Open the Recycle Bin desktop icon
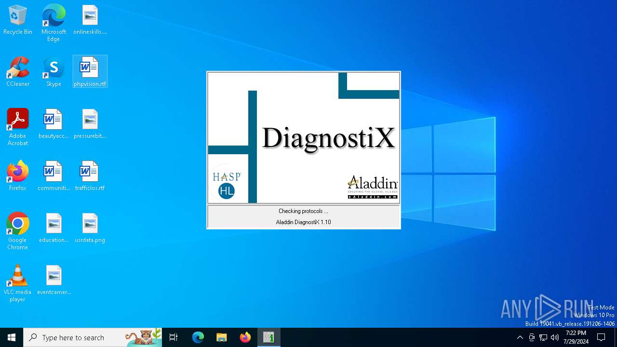 (x=18, y=20)
